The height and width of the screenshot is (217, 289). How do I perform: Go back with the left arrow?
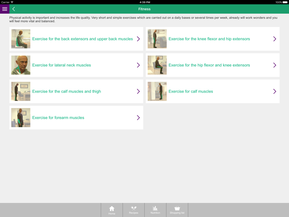point(14,9)
